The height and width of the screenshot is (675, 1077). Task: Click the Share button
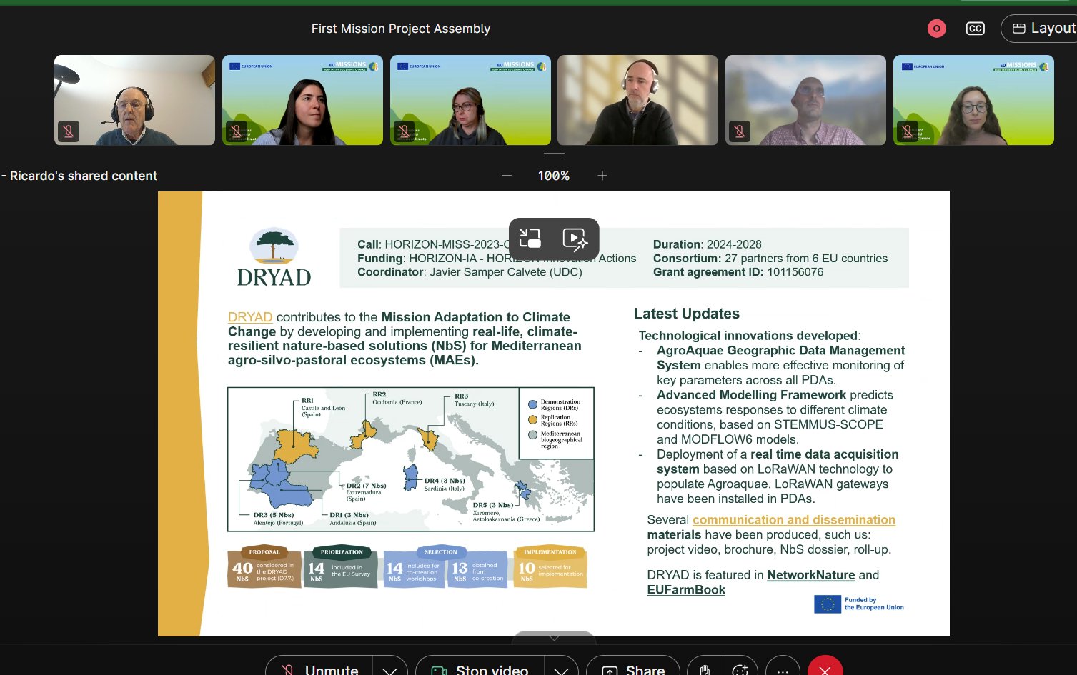tap(633, 668)
